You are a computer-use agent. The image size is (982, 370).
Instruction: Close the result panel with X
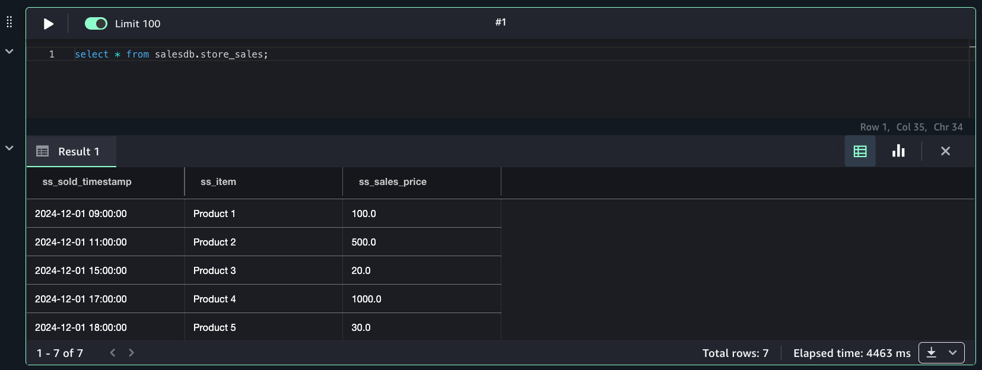point(945,151)
